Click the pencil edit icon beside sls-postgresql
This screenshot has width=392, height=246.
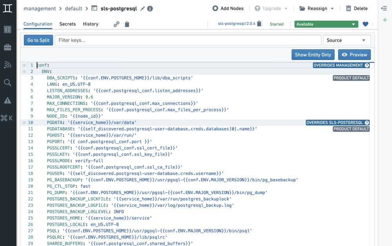tap(143, 9)
